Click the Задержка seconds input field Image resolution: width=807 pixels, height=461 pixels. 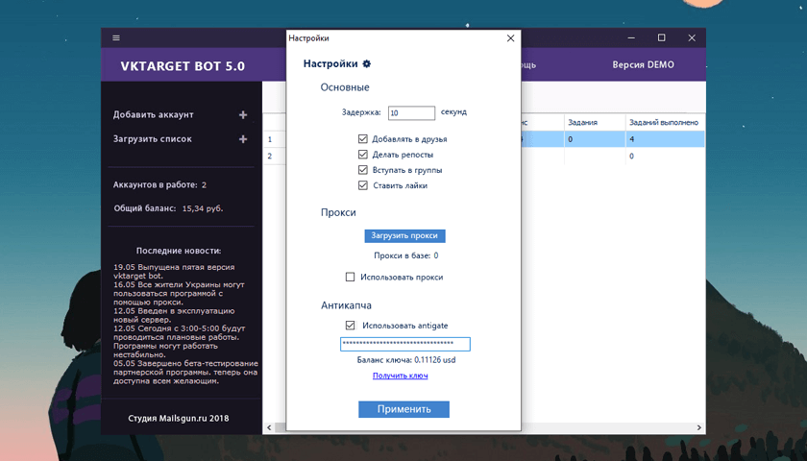tap(411, 112)
